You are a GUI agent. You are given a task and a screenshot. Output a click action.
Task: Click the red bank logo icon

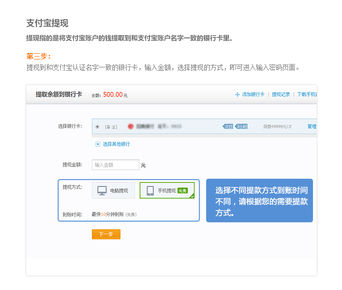(x=130, y=126)
